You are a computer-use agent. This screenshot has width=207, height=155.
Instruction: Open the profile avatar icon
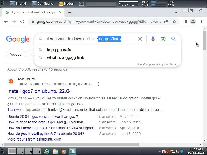click(x=193, y=21)
